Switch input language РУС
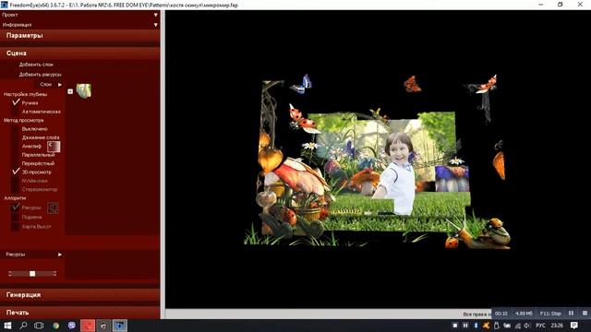591x332 pixels. point(540,326)
